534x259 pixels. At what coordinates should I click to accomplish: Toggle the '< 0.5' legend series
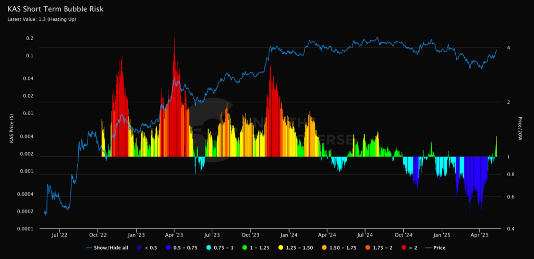pyautogui.click(x=147, y=248)
